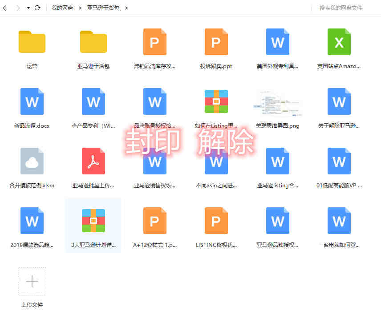The width and height of the screenshot is (381, 315).
Task: Select the 美国外观专利具 Word file icon
Action: 278,42
